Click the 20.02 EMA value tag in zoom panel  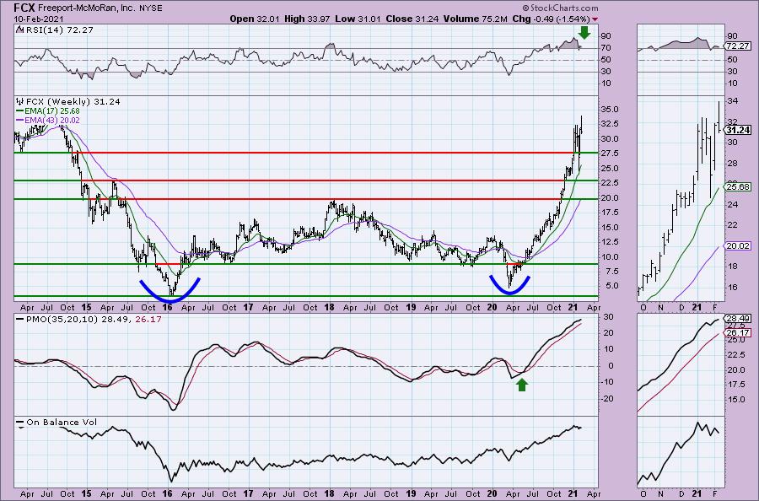(x=738, y=246)
